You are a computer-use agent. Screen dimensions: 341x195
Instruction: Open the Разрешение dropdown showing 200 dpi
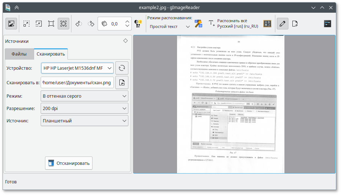point(85,108)
